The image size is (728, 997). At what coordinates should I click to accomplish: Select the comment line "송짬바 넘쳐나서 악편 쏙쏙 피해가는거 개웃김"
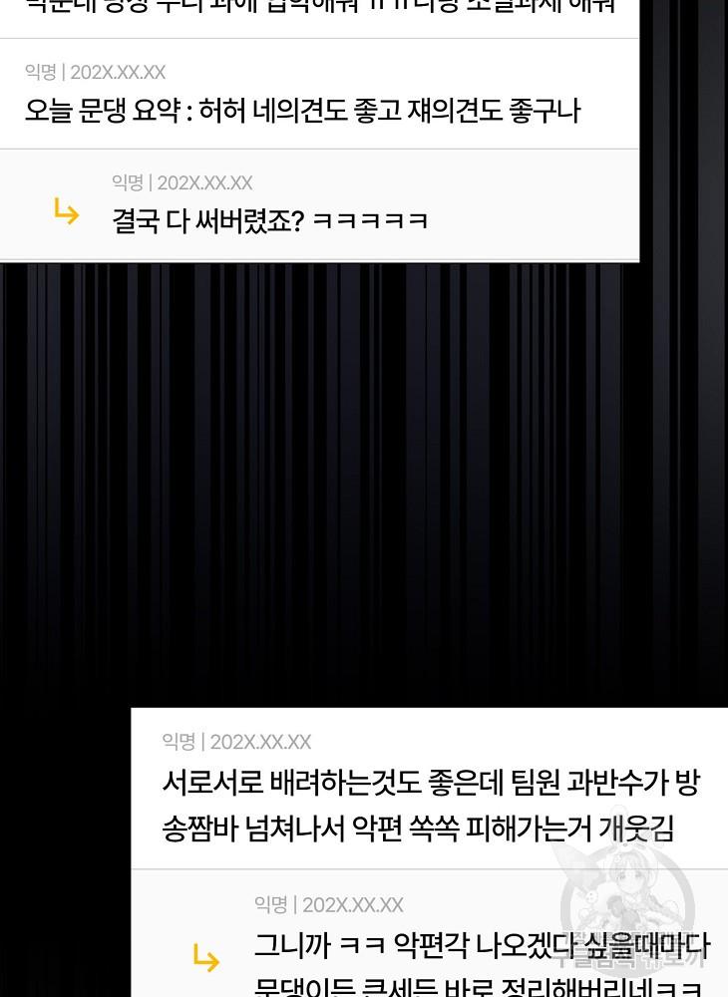[x=418, y=829]
